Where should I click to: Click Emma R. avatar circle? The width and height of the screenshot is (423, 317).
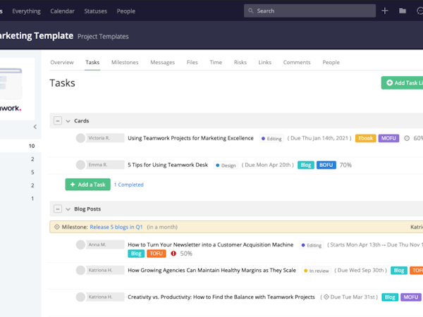tap(80, 165)
